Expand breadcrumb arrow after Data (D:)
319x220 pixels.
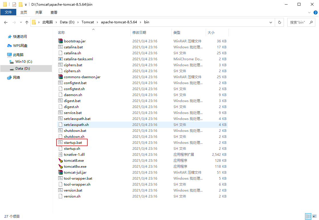[78, 22]
